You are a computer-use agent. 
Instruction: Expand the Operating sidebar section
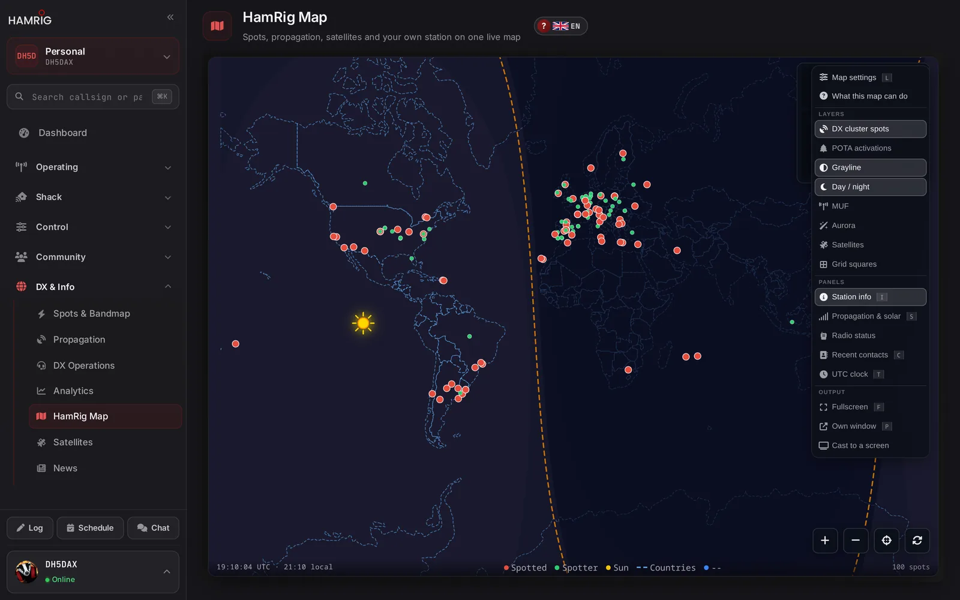coord(93,167)
